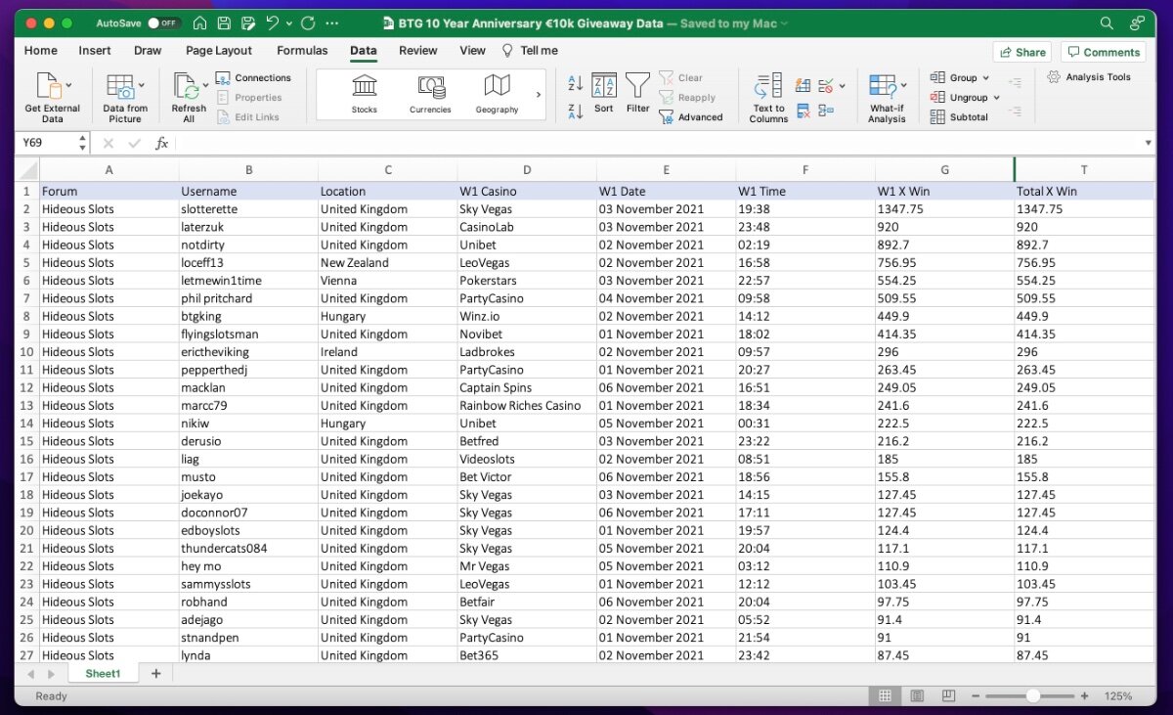This screenshot has width=1173, height=715.
Task: Click the fx insert function icon
Action: (162, 143)
